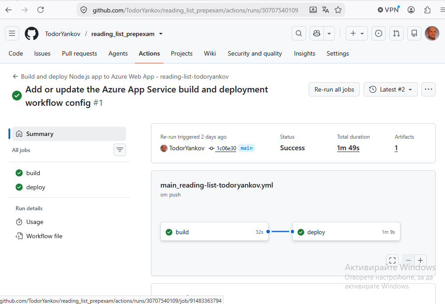Go back with the browser back arrow
This screenshot has width=445, height=304.
click(8, 10)
